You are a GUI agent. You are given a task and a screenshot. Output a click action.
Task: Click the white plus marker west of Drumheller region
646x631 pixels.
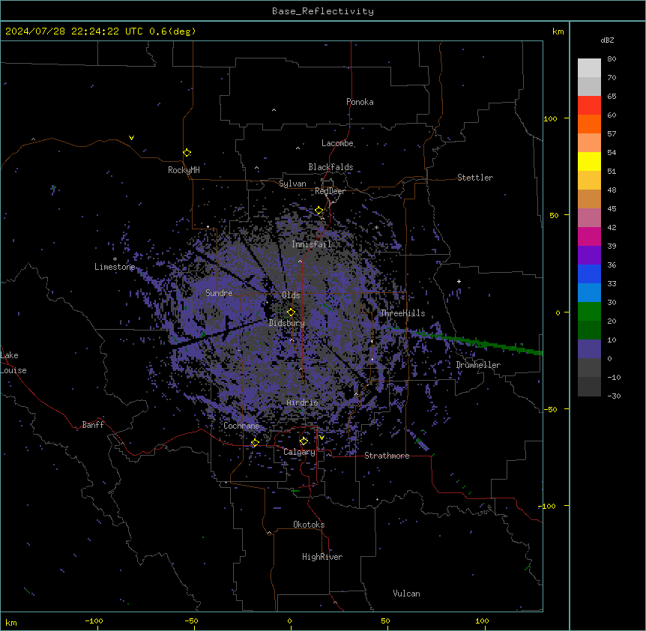(x=459, y=281)
